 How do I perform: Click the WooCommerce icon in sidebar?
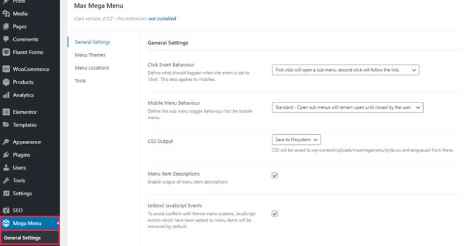(x=6, y=69)
